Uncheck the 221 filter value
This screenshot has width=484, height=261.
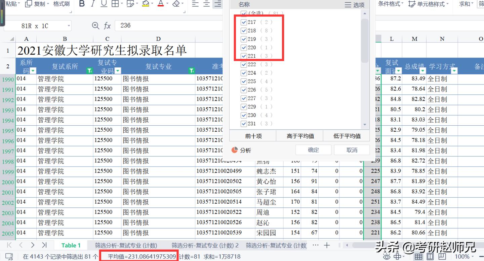(x=244, y=56)
